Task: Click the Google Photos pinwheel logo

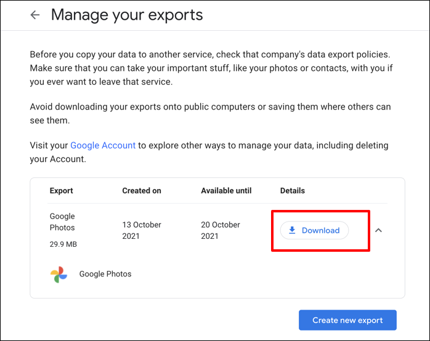Action: click(x=59, y=274)
